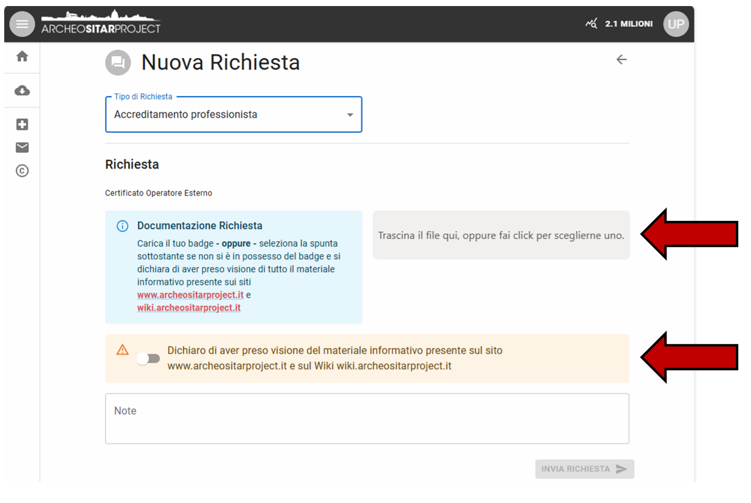Open the hamburger navigation menu

point(22,24)
